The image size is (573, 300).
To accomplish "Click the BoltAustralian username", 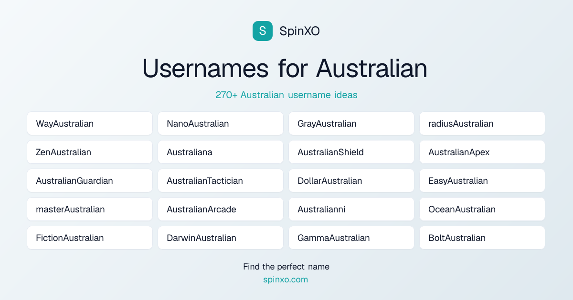I will [x=482, y=238].
